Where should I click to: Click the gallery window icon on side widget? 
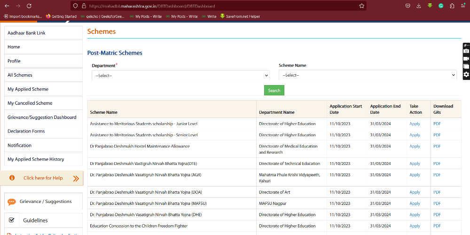click(466, 66)
